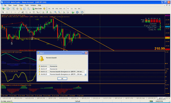
Task: Click alert list scroll-down arrow
Action: (85, 75)
